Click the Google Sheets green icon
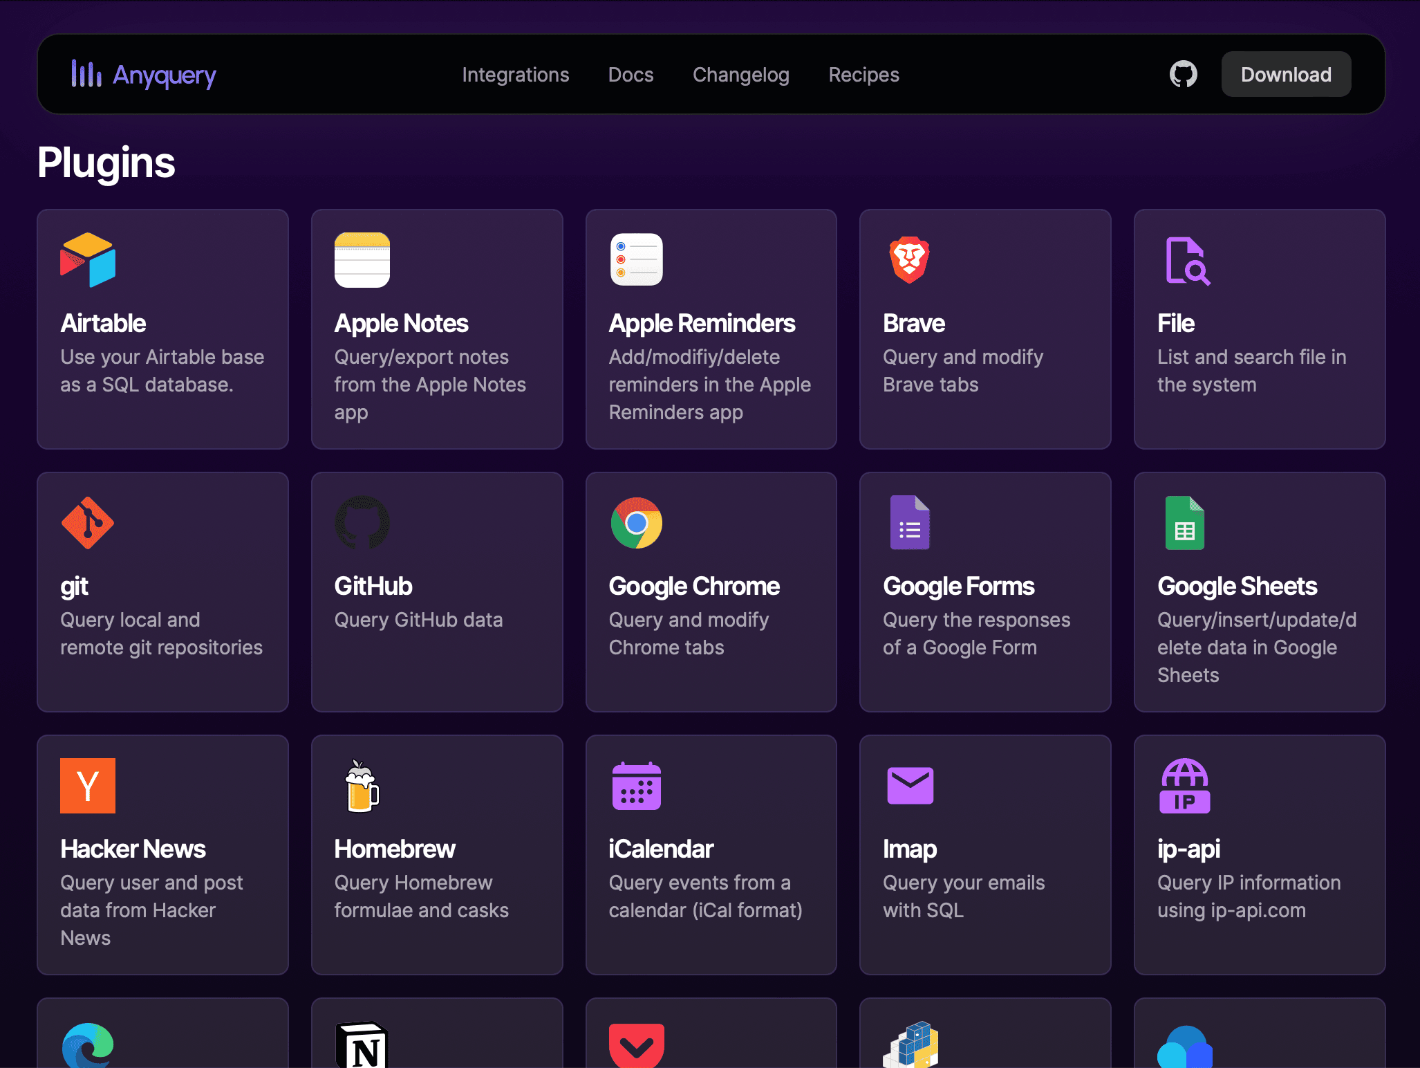 1184,523
